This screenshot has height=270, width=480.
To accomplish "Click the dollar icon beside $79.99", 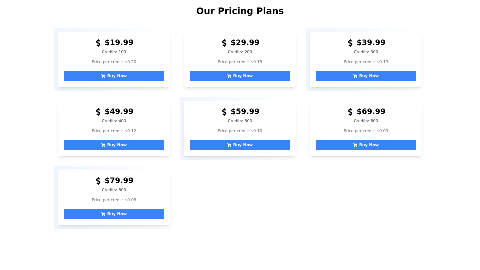I will coord(98,181).
